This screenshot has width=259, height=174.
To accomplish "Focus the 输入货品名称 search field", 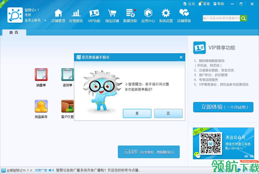I will click(x=221, y=18).
